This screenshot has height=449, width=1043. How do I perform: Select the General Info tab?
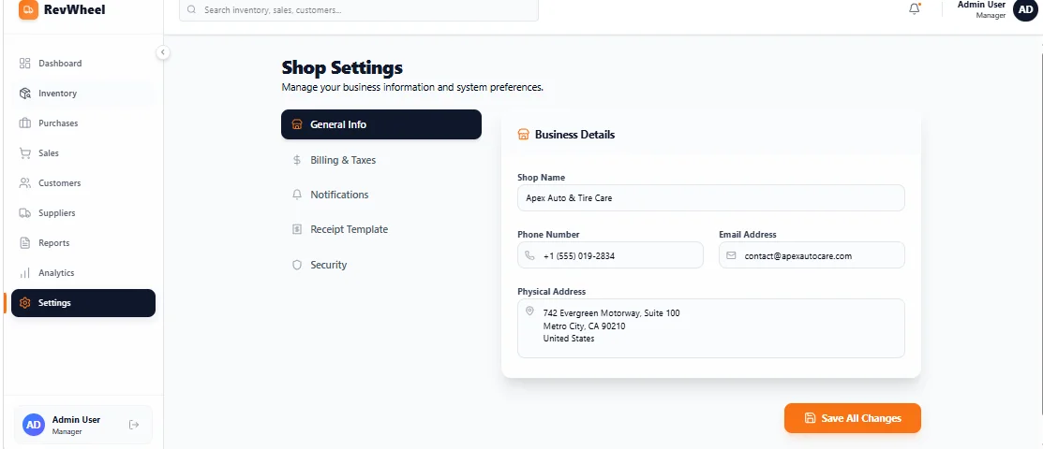[x=381, y=124]
